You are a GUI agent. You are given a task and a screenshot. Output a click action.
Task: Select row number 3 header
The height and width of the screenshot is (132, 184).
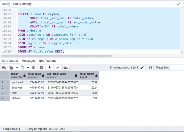coord(5,93)
